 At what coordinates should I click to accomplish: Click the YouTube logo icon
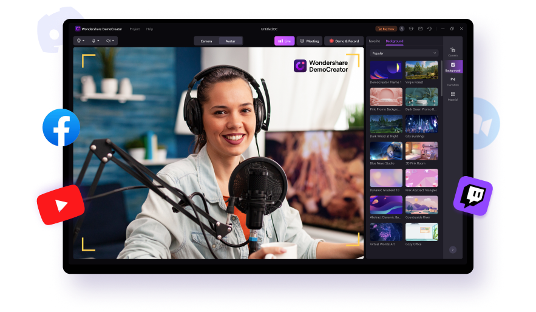click(x=61, y=205)
